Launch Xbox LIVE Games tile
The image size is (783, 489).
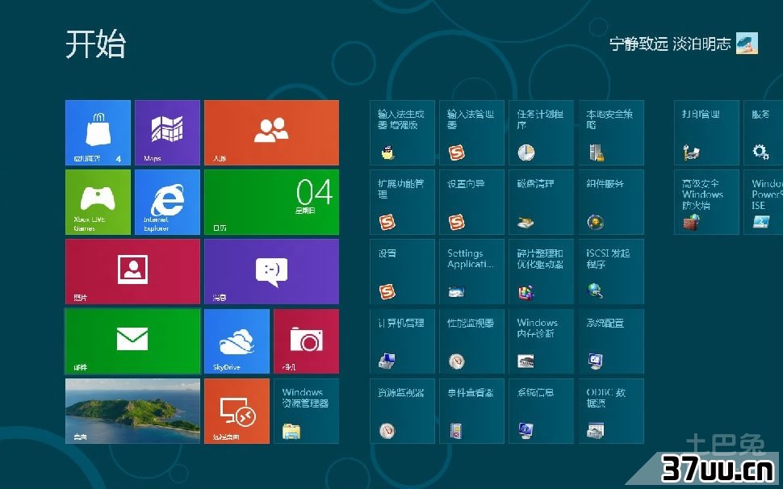98,202
